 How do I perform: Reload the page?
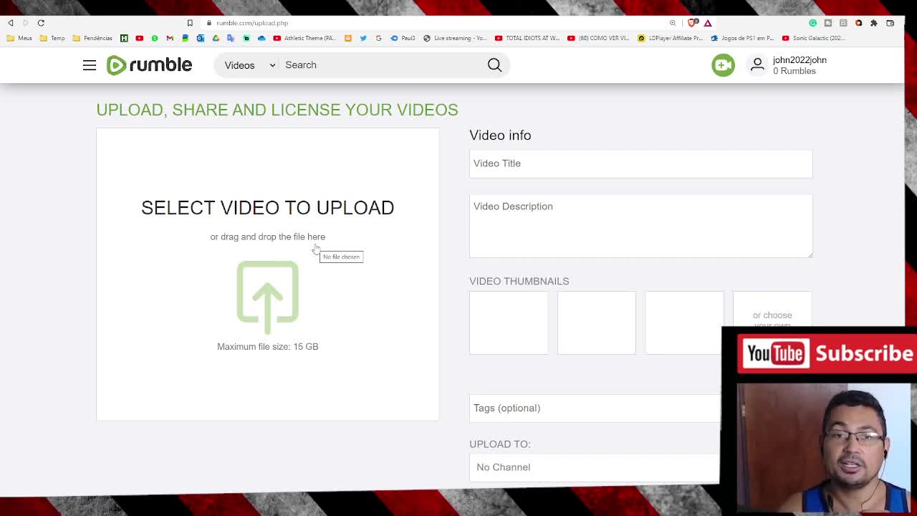coord(41,23)
